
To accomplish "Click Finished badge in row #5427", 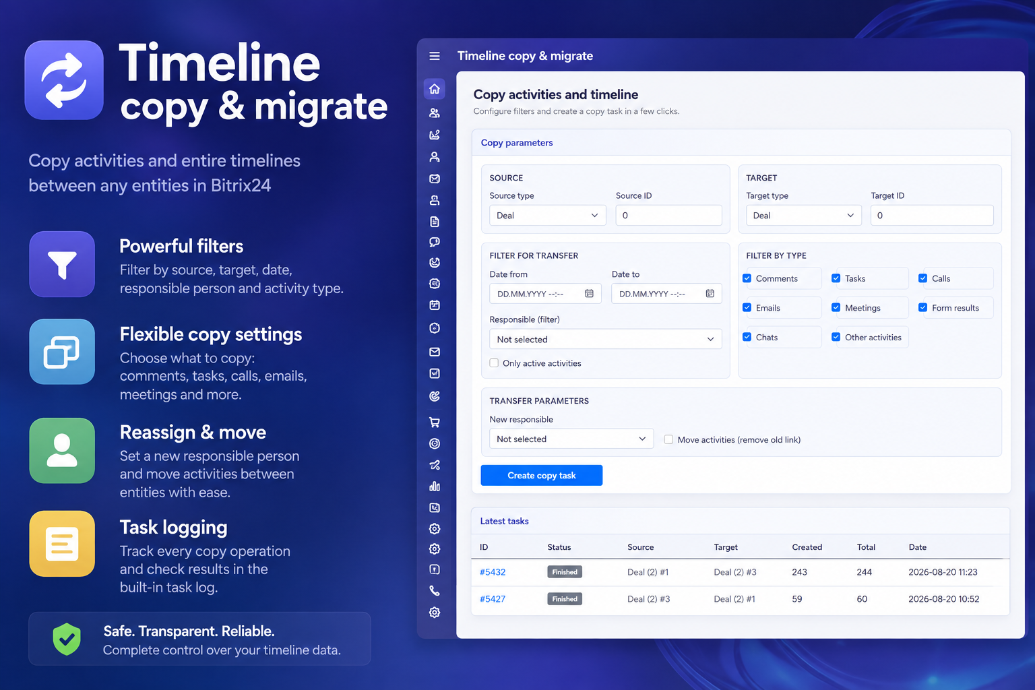I will (565, 599).
